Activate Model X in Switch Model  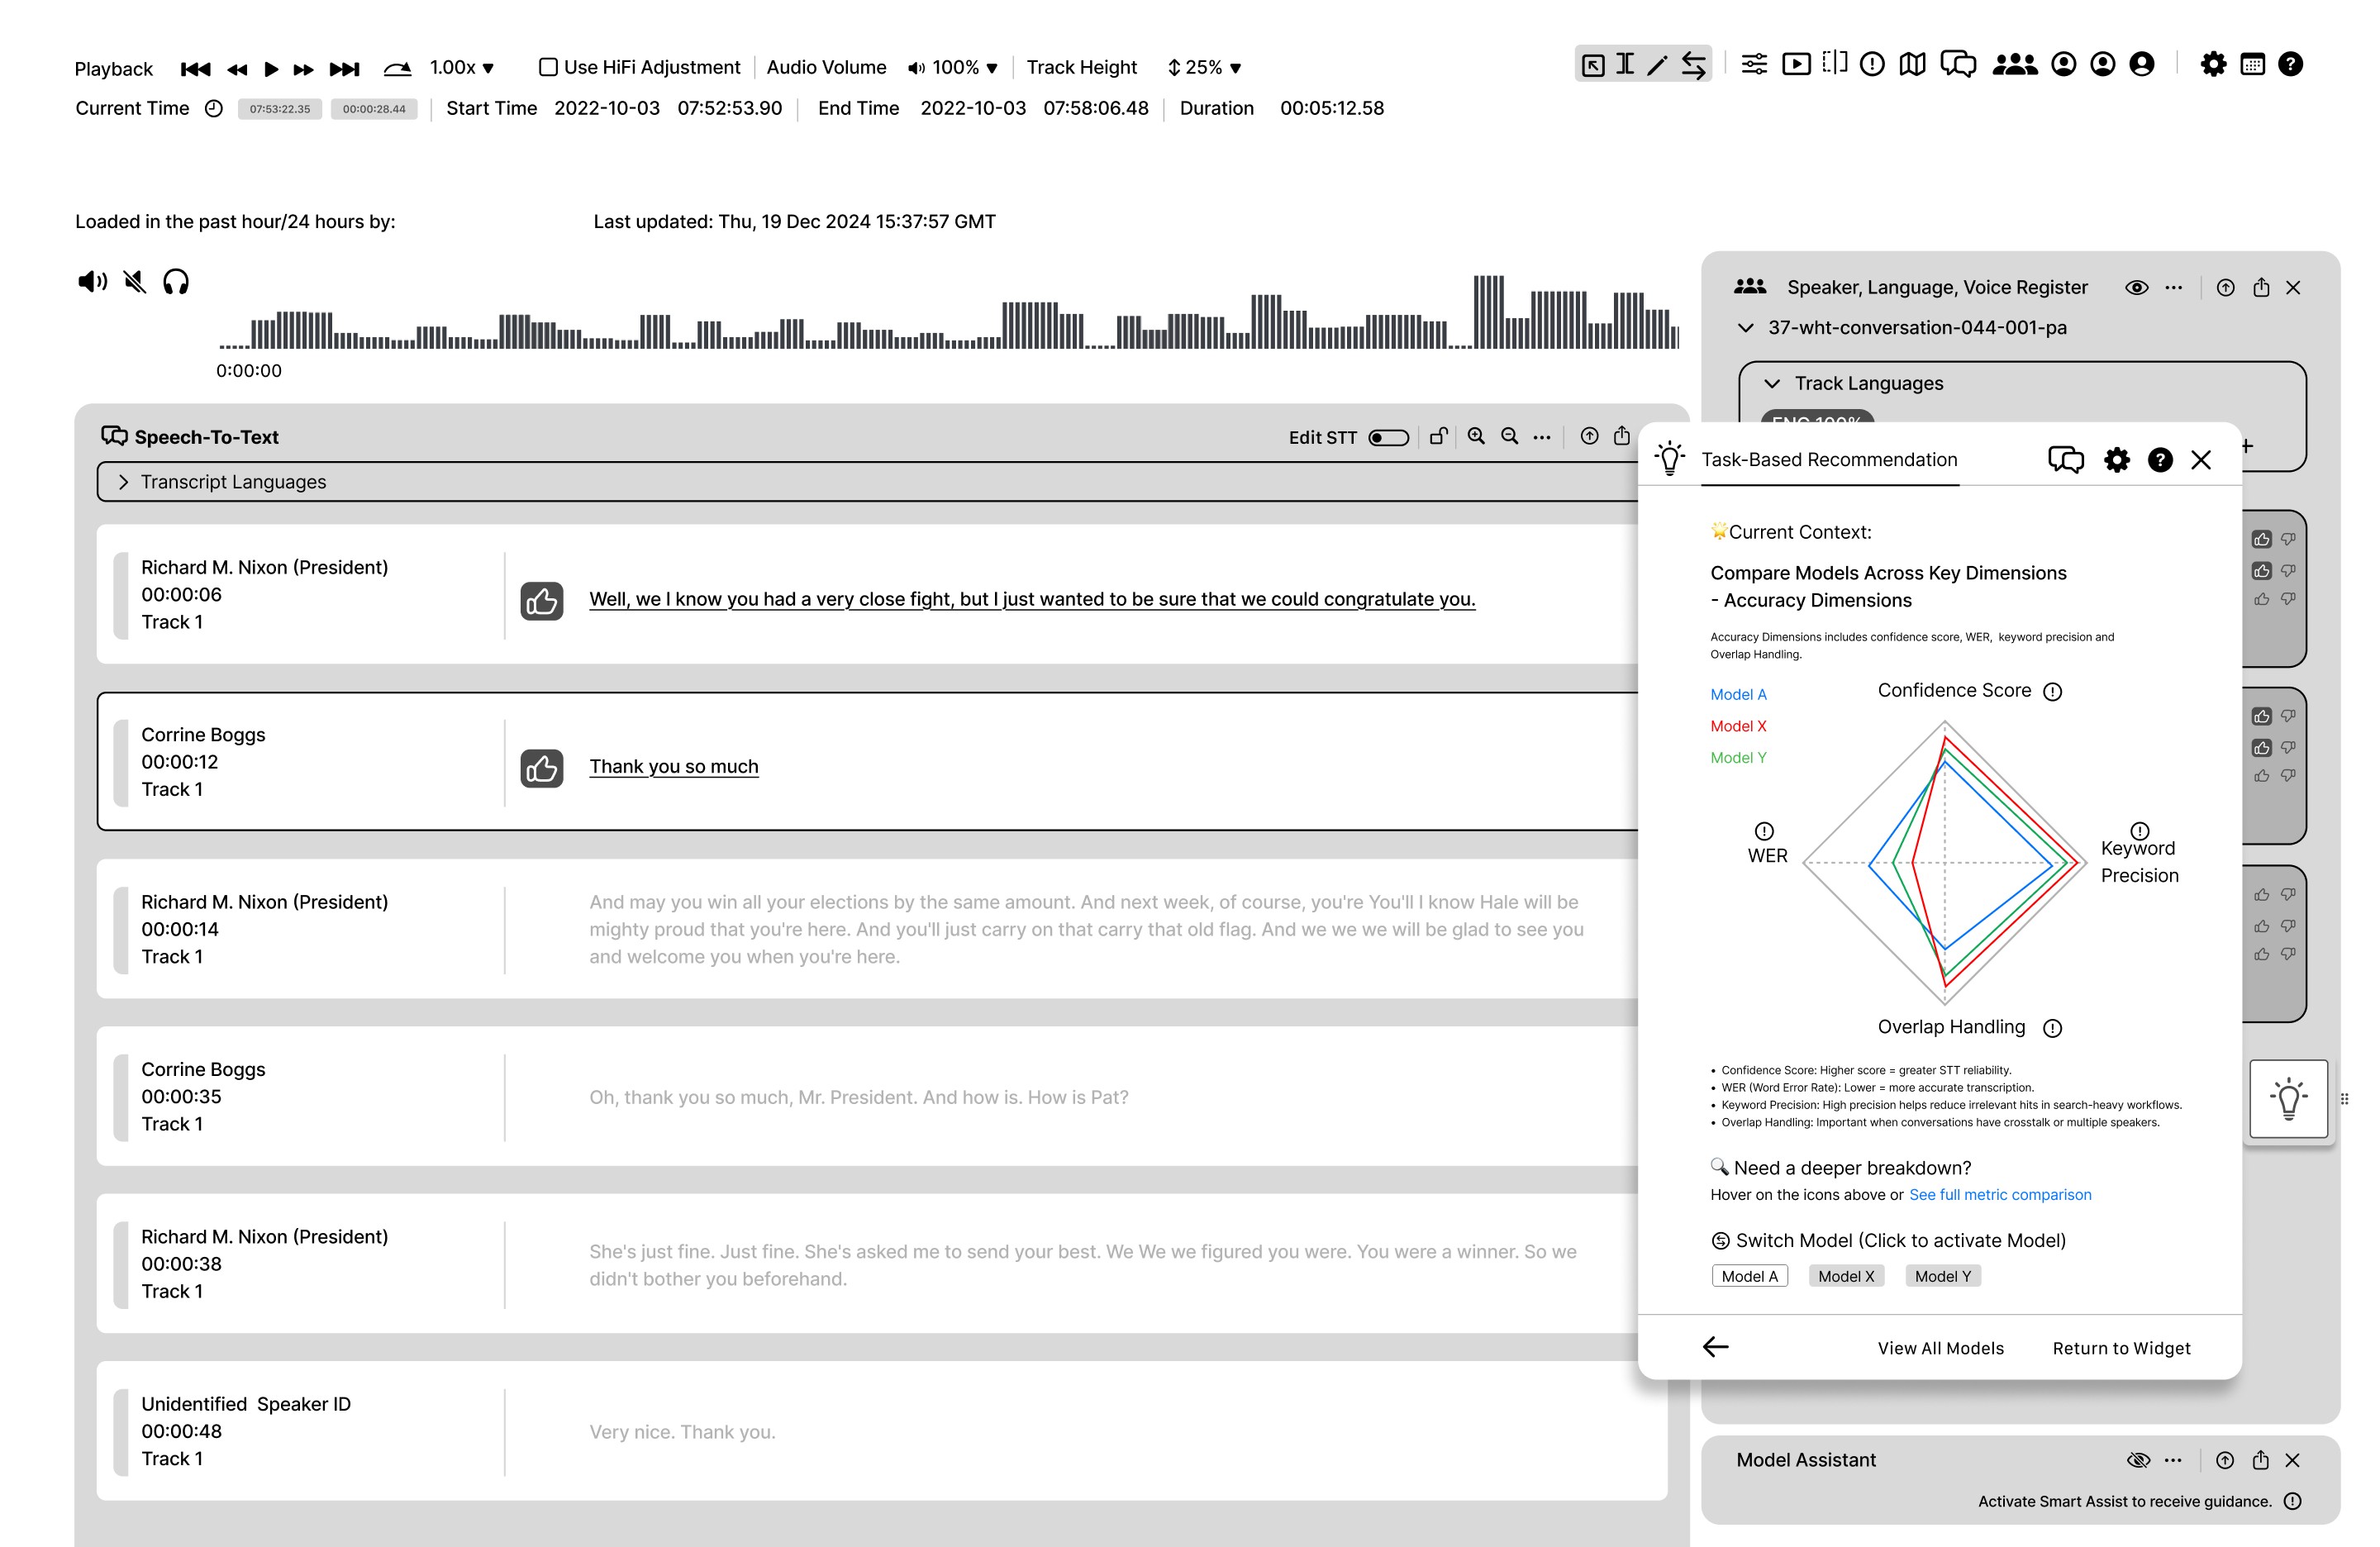click(x=1846, y=1276)
